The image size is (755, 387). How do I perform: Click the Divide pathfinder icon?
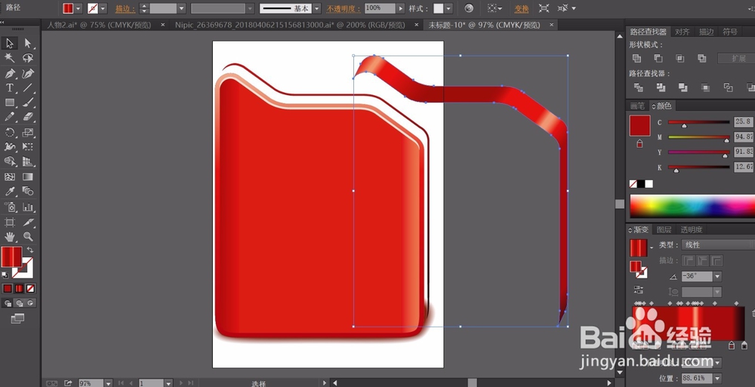[639, 88]
